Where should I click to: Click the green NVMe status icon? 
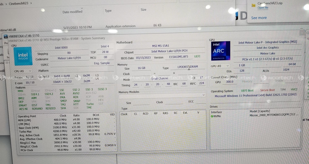point(212,116)
